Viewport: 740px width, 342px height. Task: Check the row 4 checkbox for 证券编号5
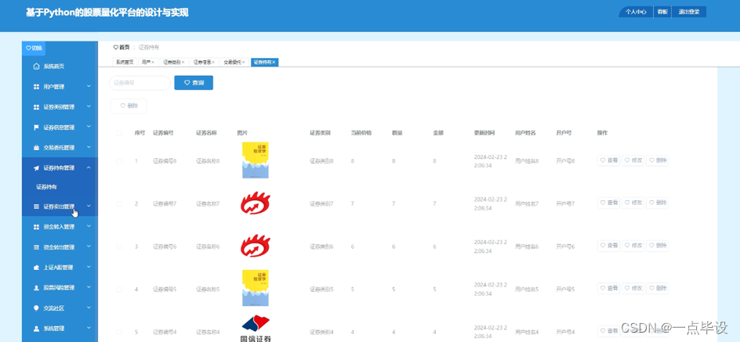pyautogui.click(x=119, y=290)
